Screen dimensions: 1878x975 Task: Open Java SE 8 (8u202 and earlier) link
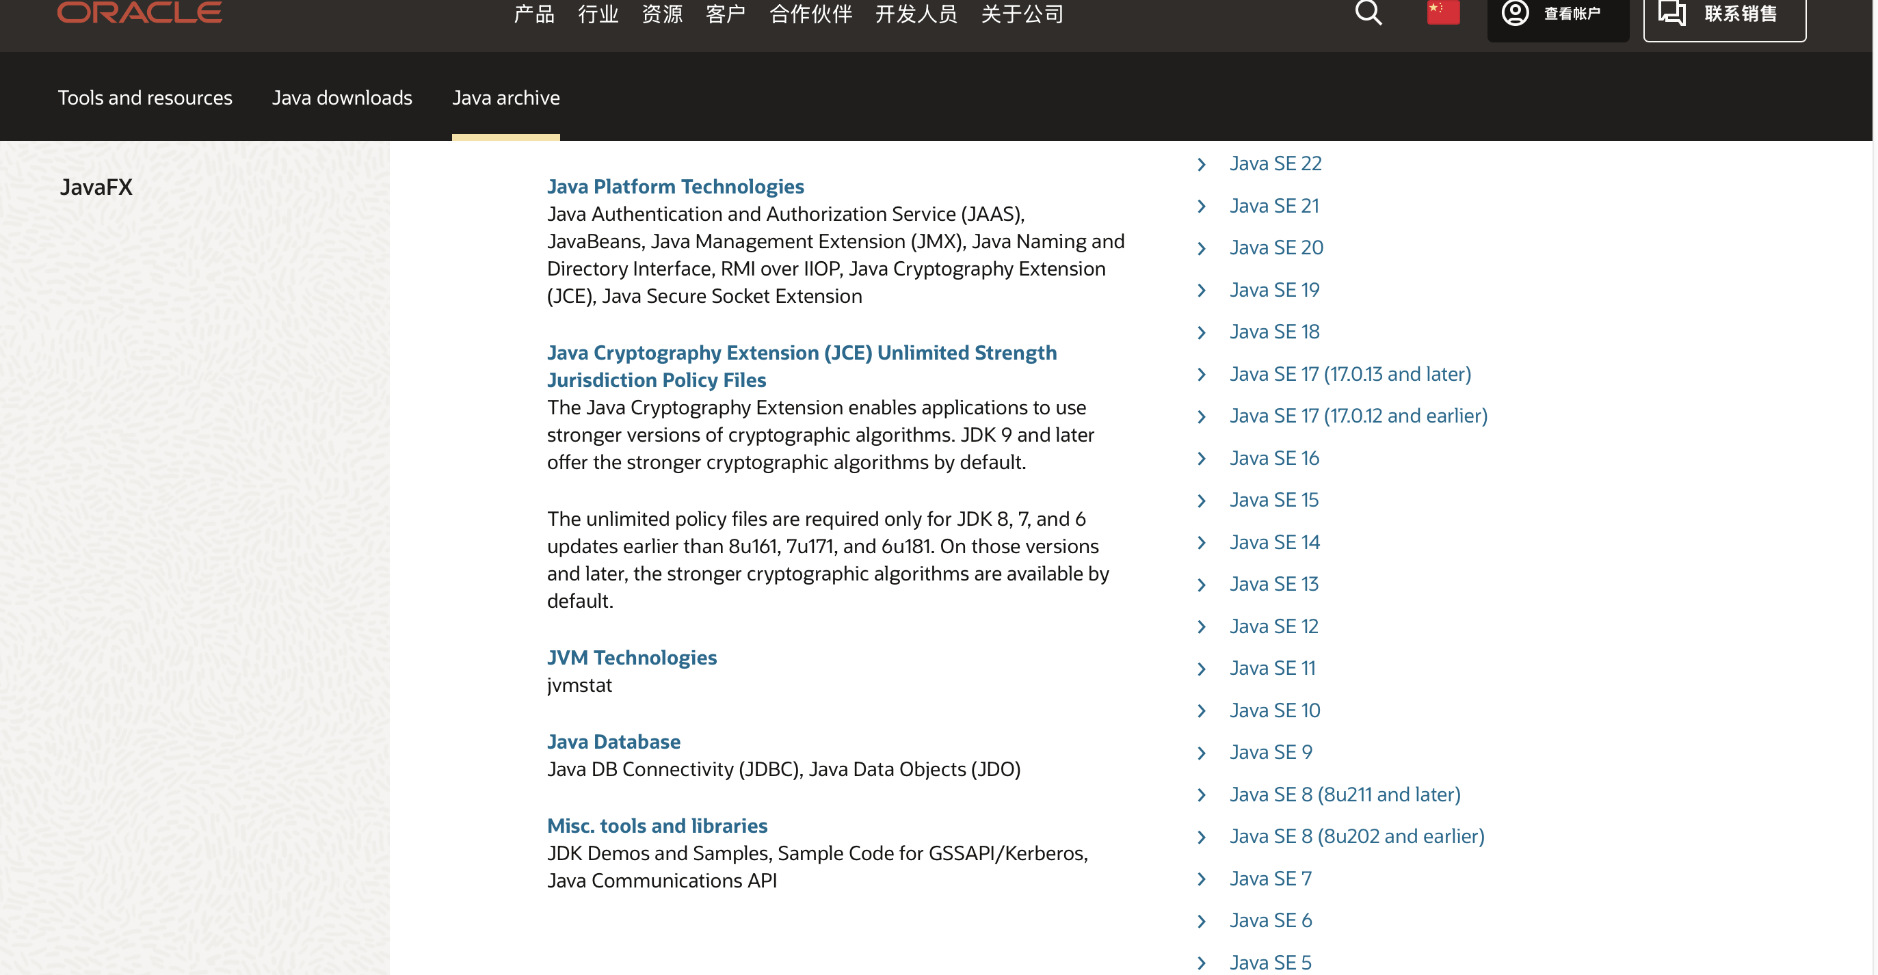(x=1357, y=836)
